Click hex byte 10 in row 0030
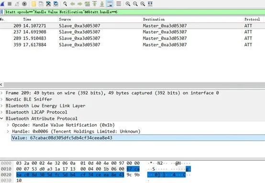 (x=19, y=181)
